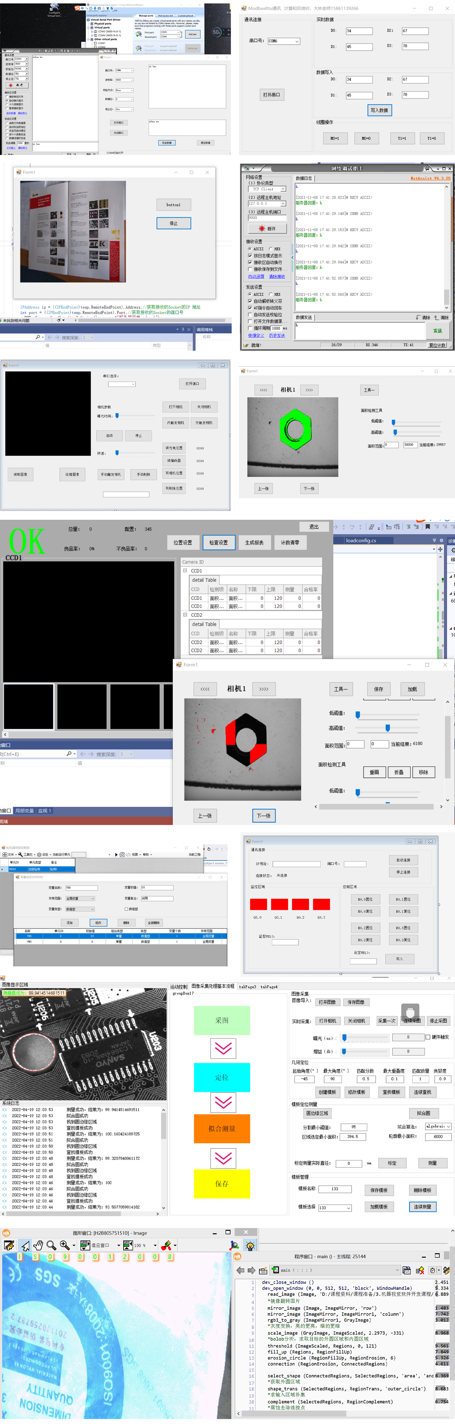Image resolution: width=455 pixels, height=1424 pixels.
Task: Switch to 运动控制 tab
Action: 179,987
